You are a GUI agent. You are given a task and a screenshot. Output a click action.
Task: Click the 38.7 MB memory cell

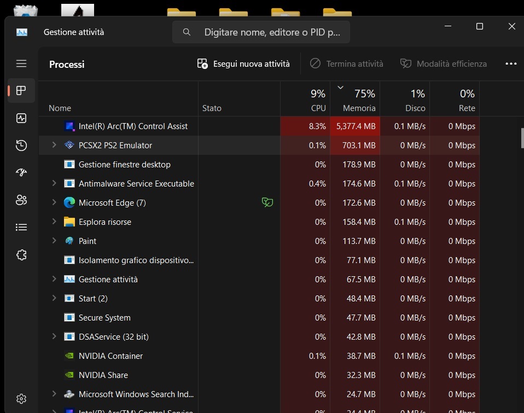(355, 356)
